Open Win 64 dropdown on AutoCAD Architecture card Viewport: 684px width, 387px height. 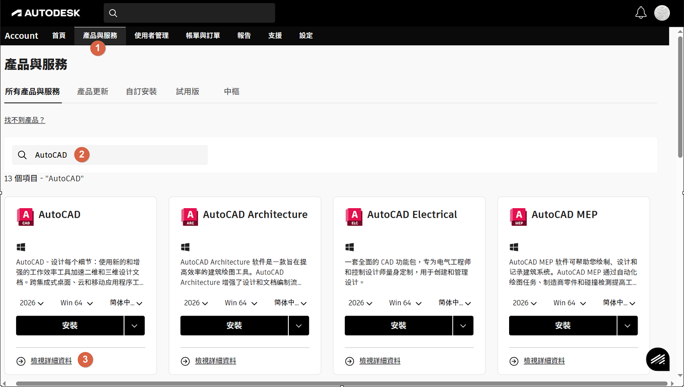[241, 303]
